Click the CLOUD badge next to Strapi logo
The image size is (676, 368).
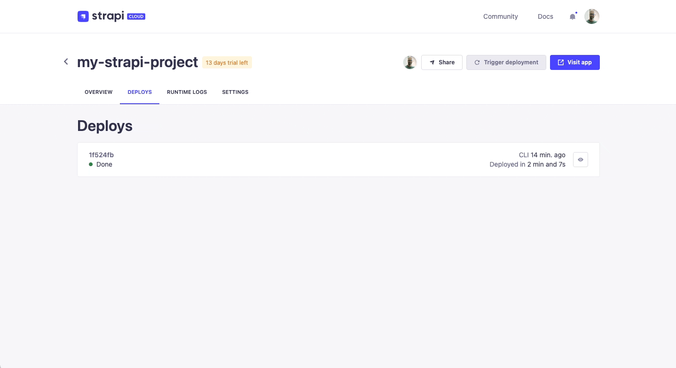pos(136,16)
